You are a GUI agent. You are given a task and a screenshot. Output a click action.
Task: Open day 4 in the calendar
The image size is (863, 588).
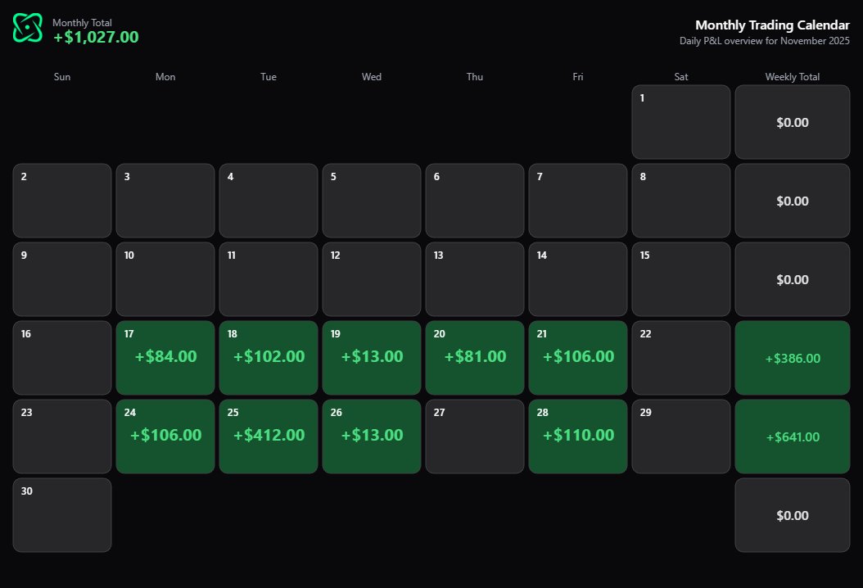pos(269,201)
